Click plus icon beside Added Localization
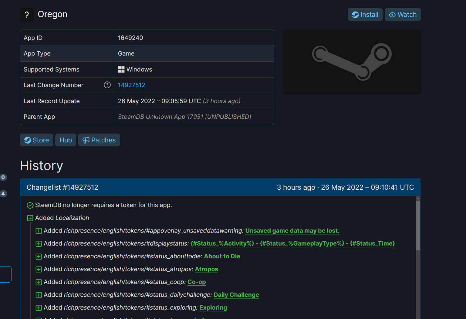Screen dimensions: 466x319 (x=30, y=218)
